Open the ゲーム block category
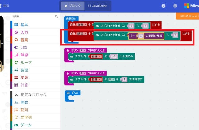This screenshot has height=130, width=199. click(26, 125)
